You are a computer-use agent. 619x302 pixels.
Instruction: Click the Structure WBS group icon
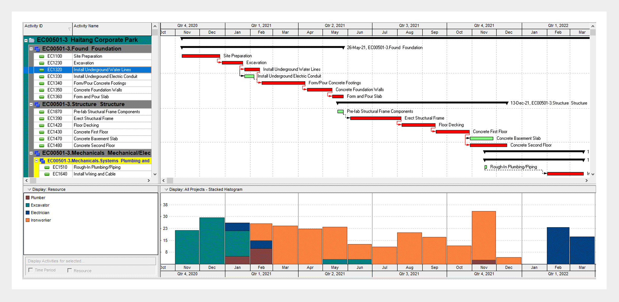pos(37,104)
